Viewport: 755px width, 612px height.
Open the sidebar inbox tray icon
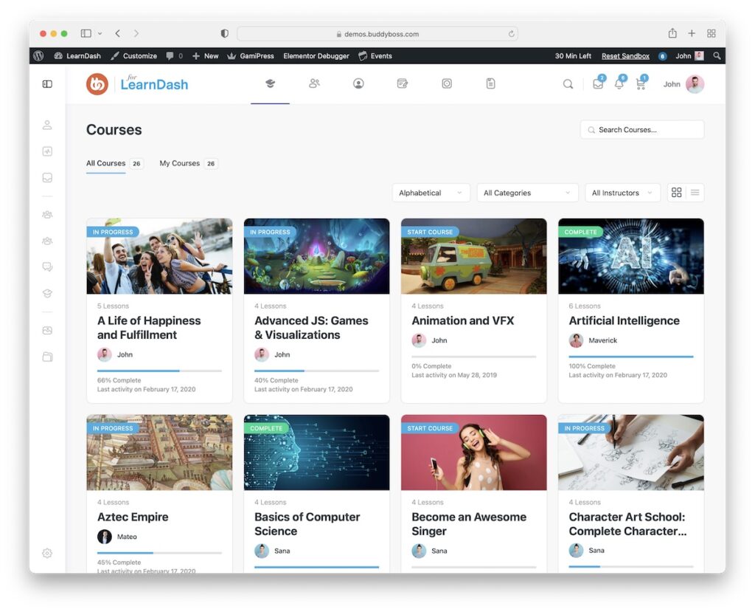[47, 177]
